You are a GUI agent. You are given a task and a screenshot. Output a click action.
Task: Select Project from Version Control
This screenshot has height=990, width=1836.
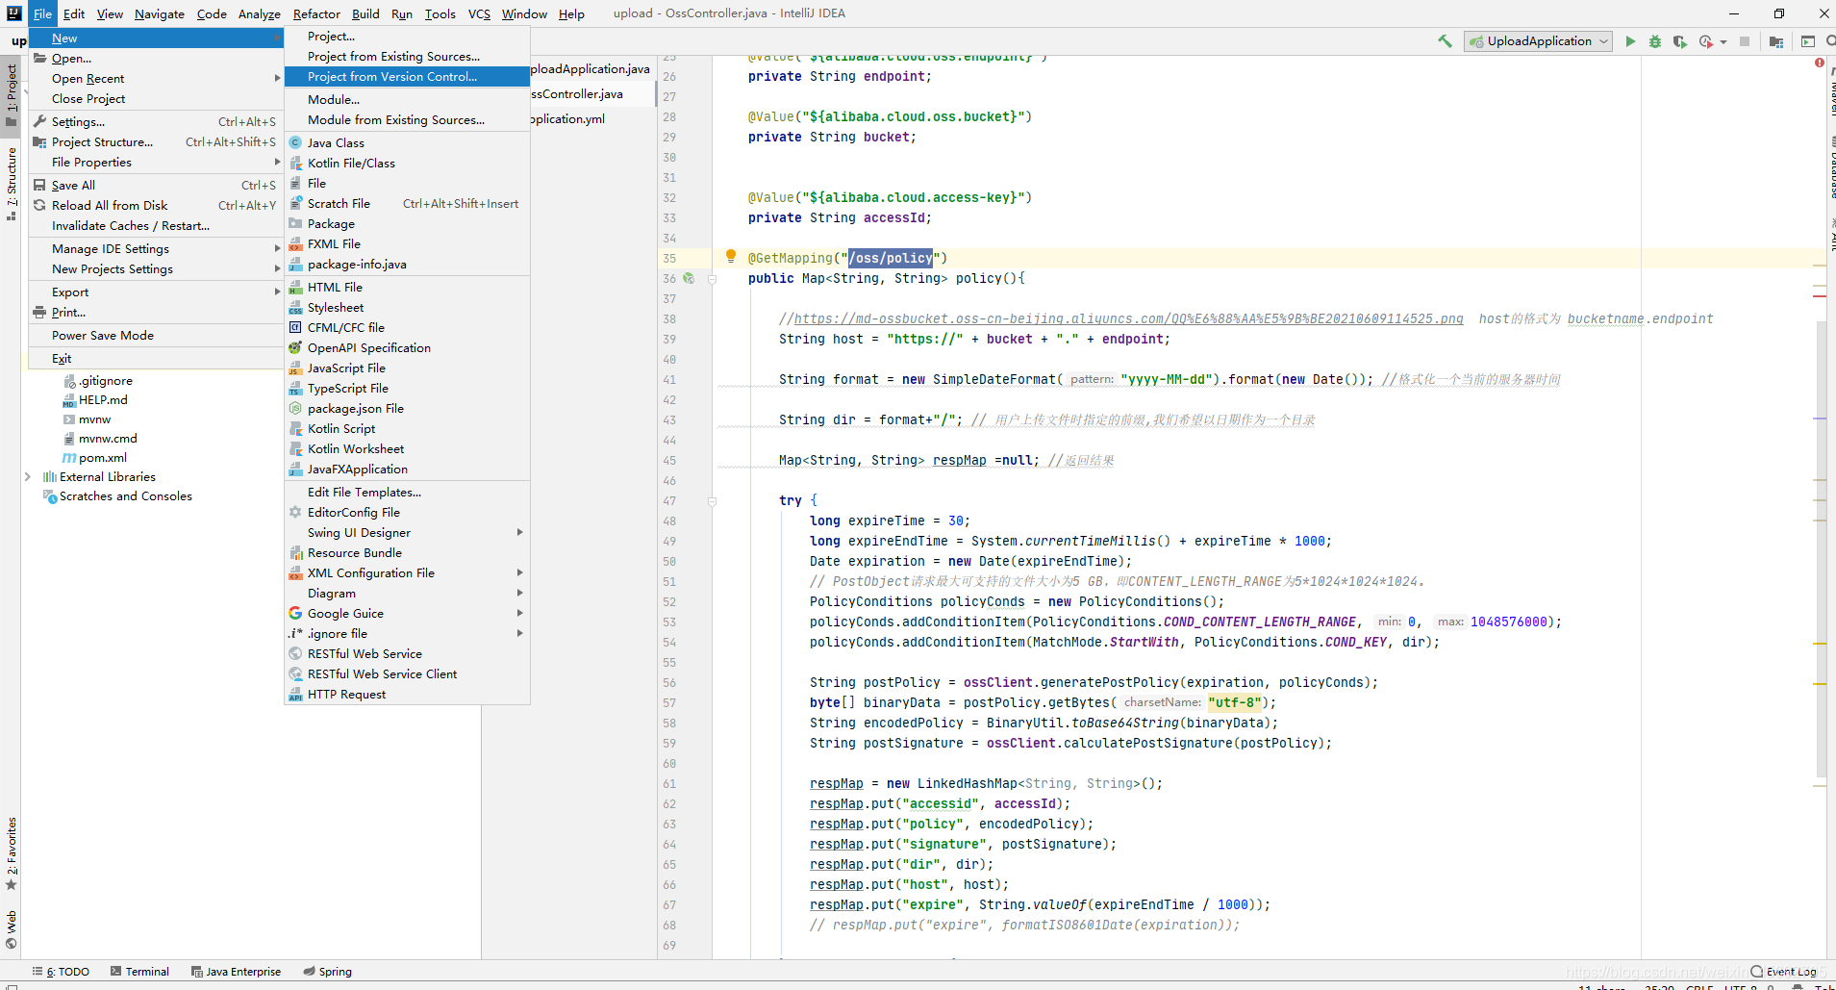[408, 76]
